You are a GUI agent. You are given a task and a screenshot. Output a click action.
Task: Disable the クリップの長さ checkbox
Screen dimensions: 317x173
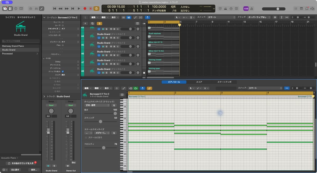tap(63, 71)
